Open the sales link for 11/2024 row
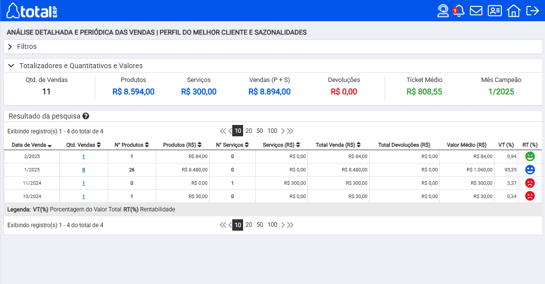Image resolution: width=545 pixels, height=284 pixels. pos(84,183)
